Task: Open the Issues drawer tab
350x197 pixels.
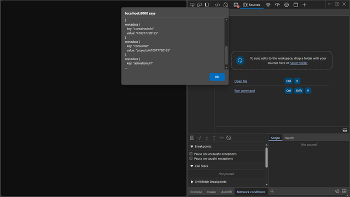Action: (x=212, y=192)
